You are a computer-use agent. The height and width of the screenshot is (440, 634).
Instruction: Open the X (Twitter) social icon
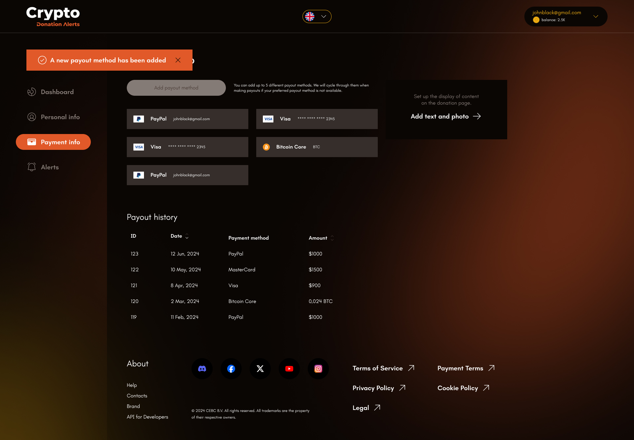point(260,369)
